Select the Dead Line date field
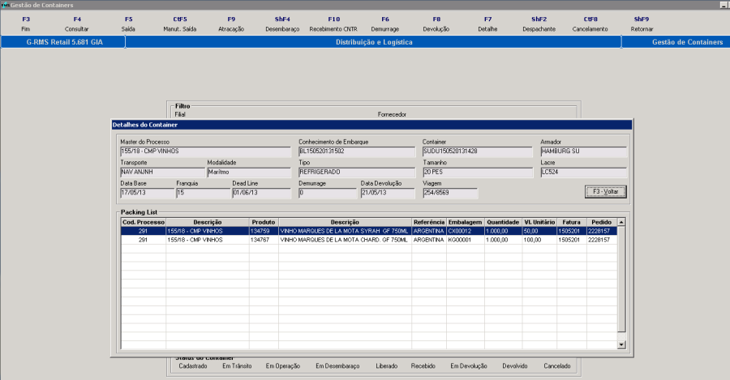 coord(261,193)
